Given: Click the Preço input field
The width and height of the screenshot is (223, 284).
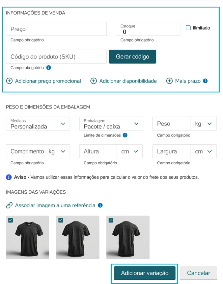Looking at the screenshot, I should (x=56, y=29).
